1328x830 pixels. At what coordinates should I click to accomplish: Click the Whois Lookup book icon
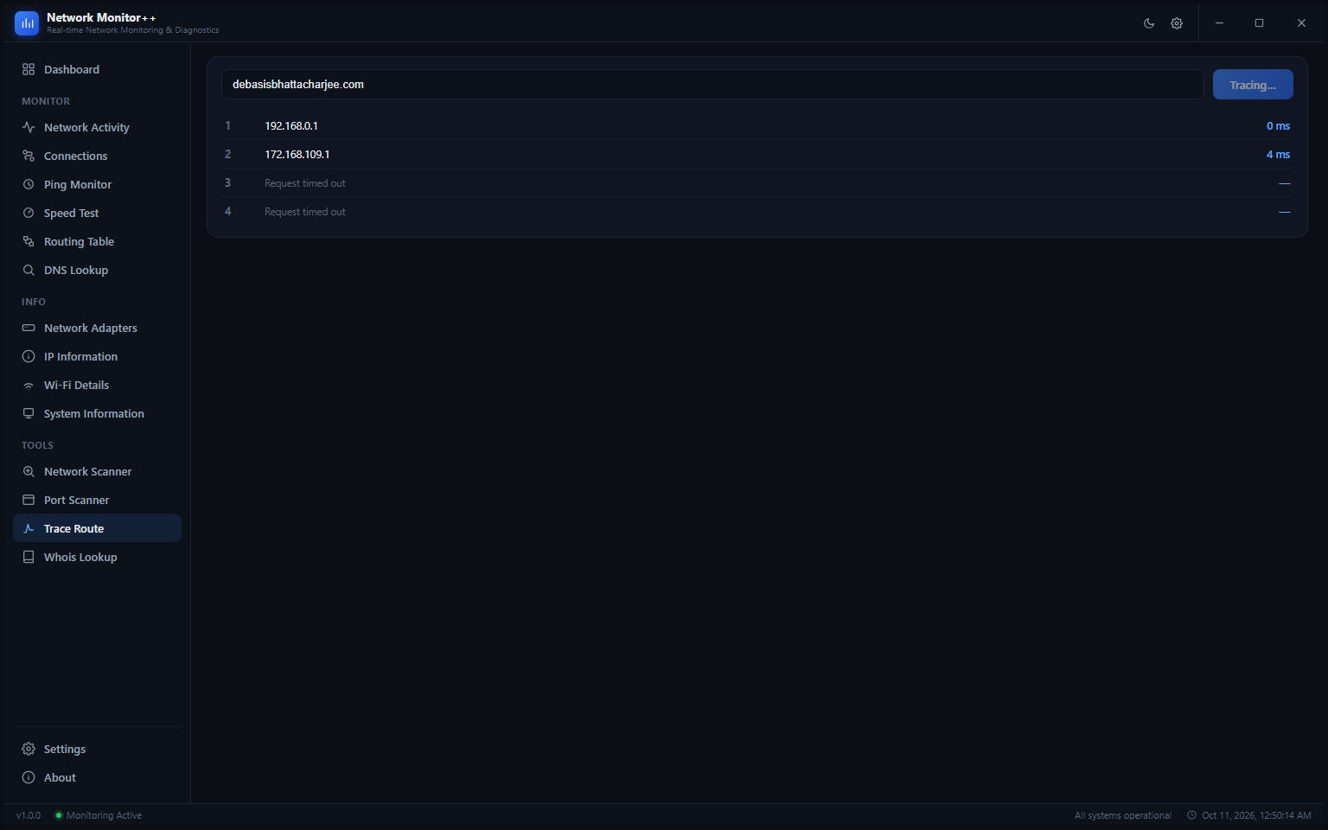click(x=29, y=557)
